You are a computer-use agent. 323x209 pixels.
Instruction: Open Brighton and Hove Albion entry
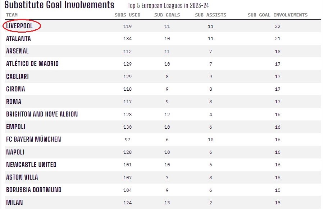point(42,114)
